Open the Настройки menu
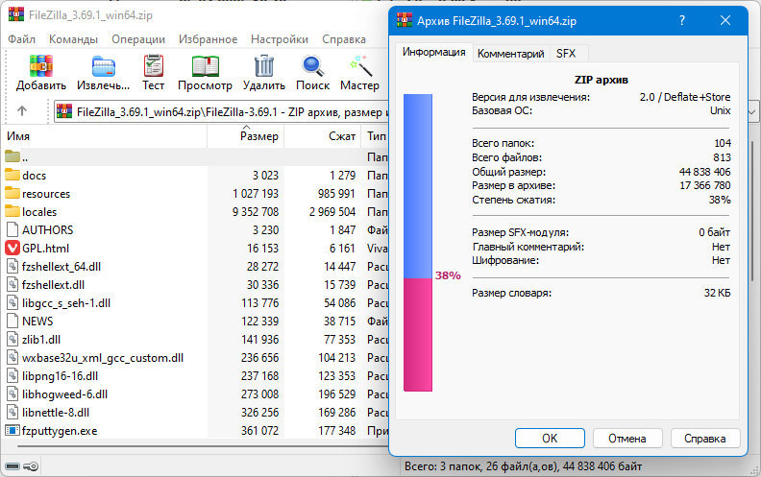The width and height of the screenshot is (761, 477). [280, 39]
